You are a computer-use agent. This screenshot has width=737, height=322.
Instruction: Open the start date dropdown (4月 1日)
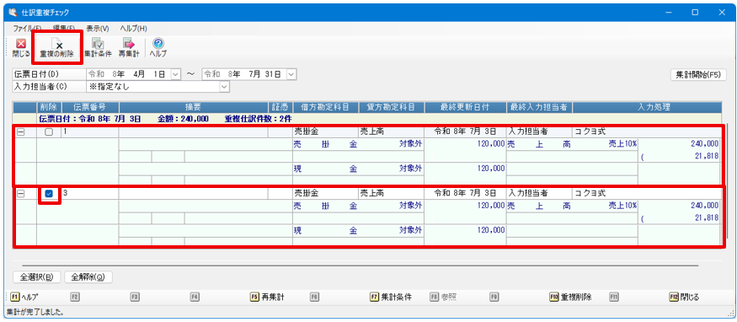(x=175, y=74)
